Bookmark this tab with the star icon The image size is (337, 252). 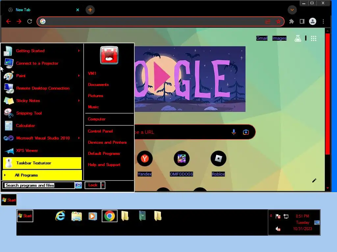278,21
